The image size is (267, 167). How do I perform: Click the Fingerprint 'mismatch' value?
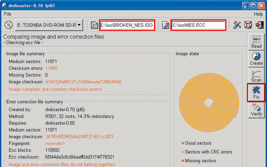(x=55, y=144)
